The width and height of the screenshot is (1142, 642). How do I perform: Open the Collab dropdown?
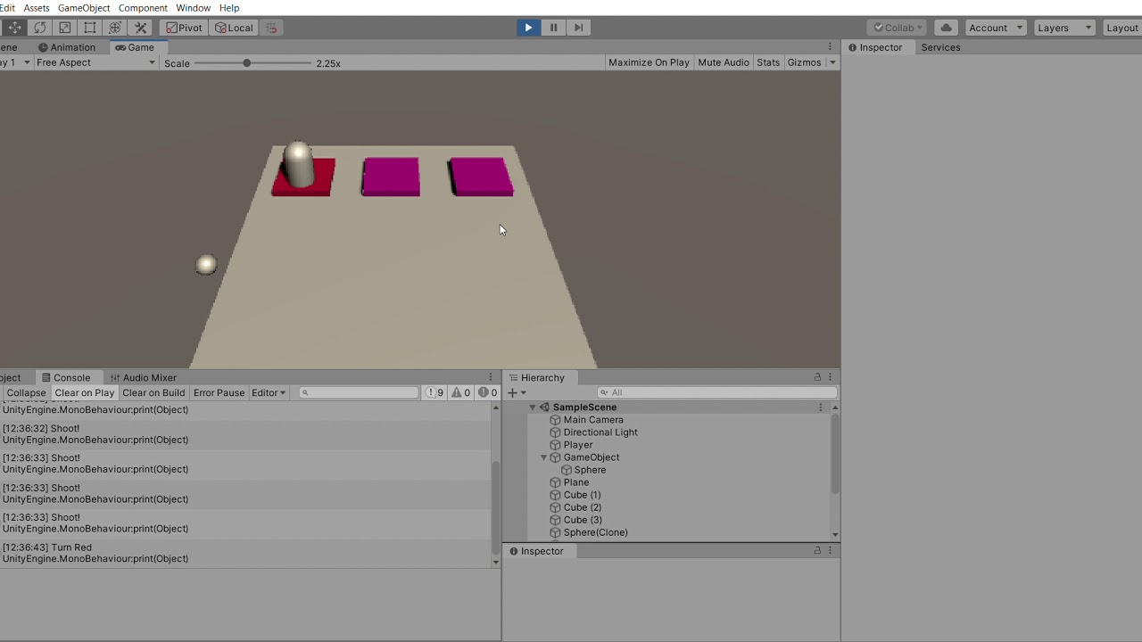[x=898, y=28]
